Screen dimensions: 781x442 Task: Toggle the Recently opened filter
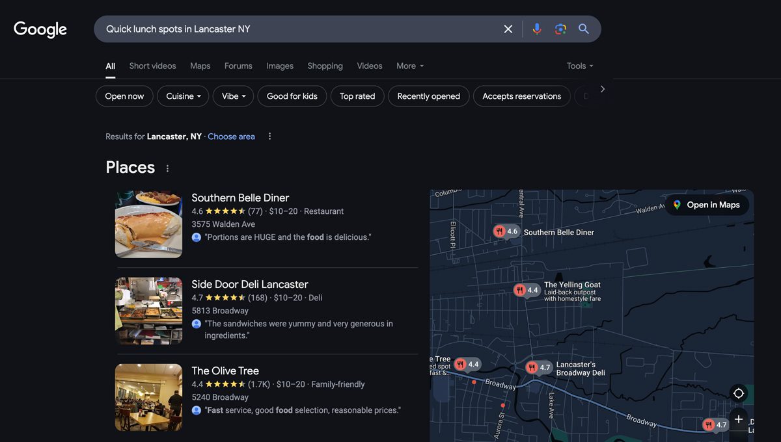click(428, 96)
